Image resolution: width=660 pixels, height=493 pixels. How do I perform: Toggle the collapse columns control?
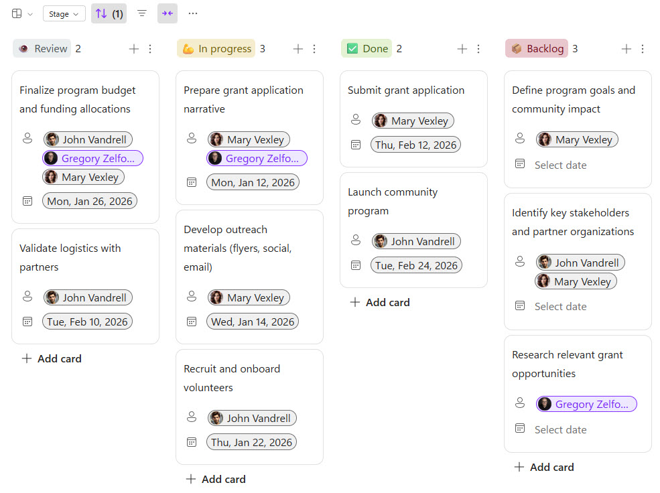[x=167, y=13]
